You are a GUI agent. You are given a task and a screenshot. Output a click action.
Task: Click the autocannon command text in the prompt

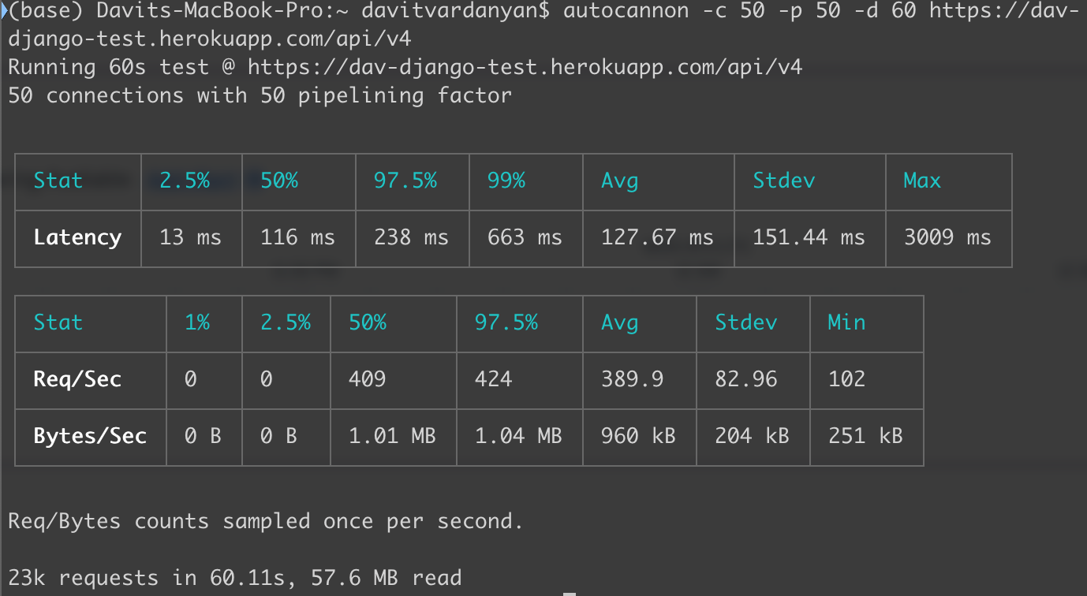[x=619, y=12]
